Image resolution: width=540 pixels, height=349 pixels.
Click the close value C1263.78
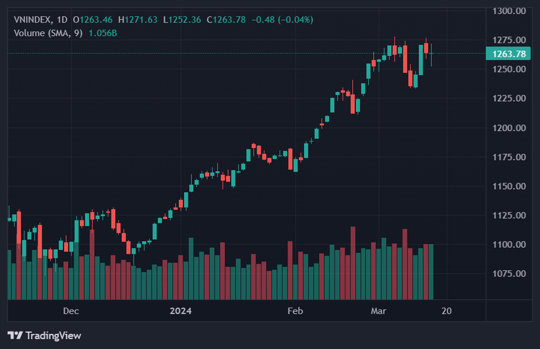coord(226,19)
